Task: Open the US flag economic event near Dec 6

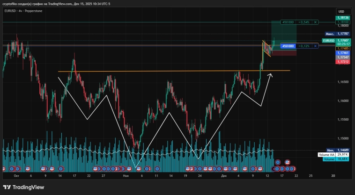Action: click(245, 169)
